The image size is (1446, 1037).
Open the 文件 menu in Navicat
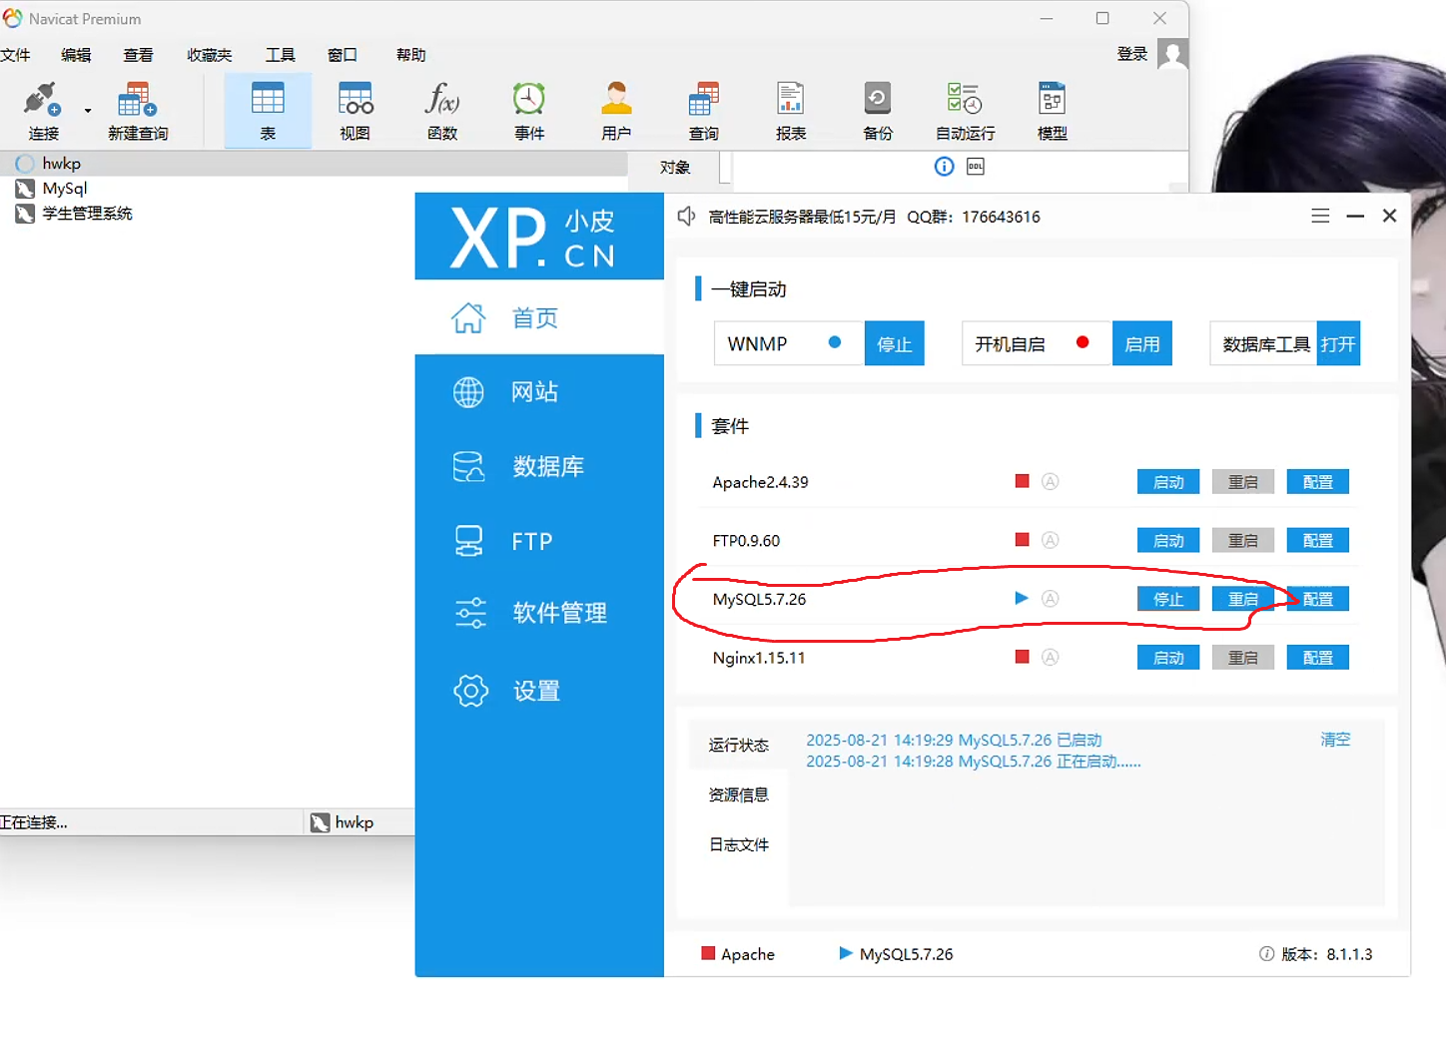coord(15,55)
